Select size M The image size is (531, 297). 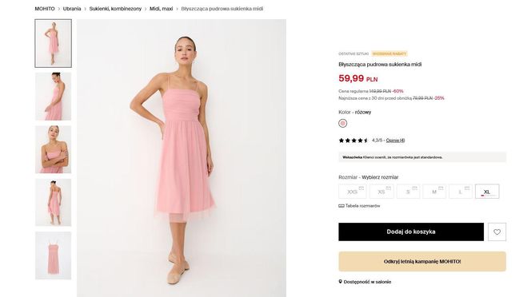434,192
